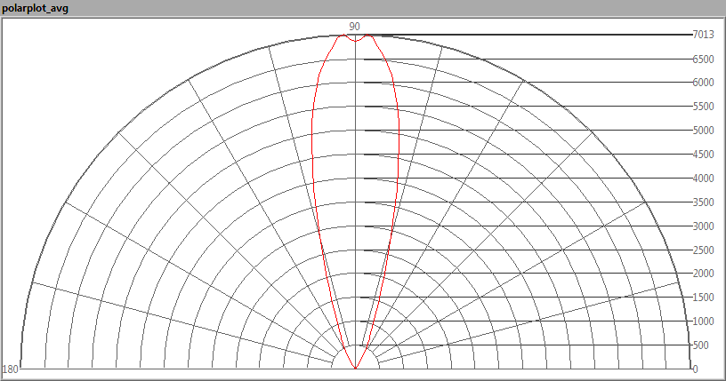
Task: Select the 7013 maximum scale label
Action: [703, 35]
